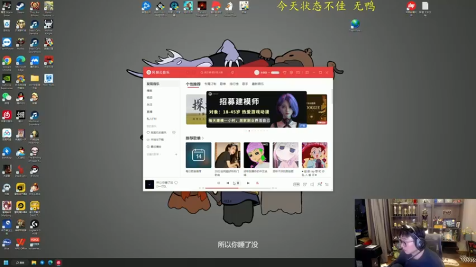Start heartbeat mode icon beside liked music
Screen dimensions: 476x267
pos(174,132)
